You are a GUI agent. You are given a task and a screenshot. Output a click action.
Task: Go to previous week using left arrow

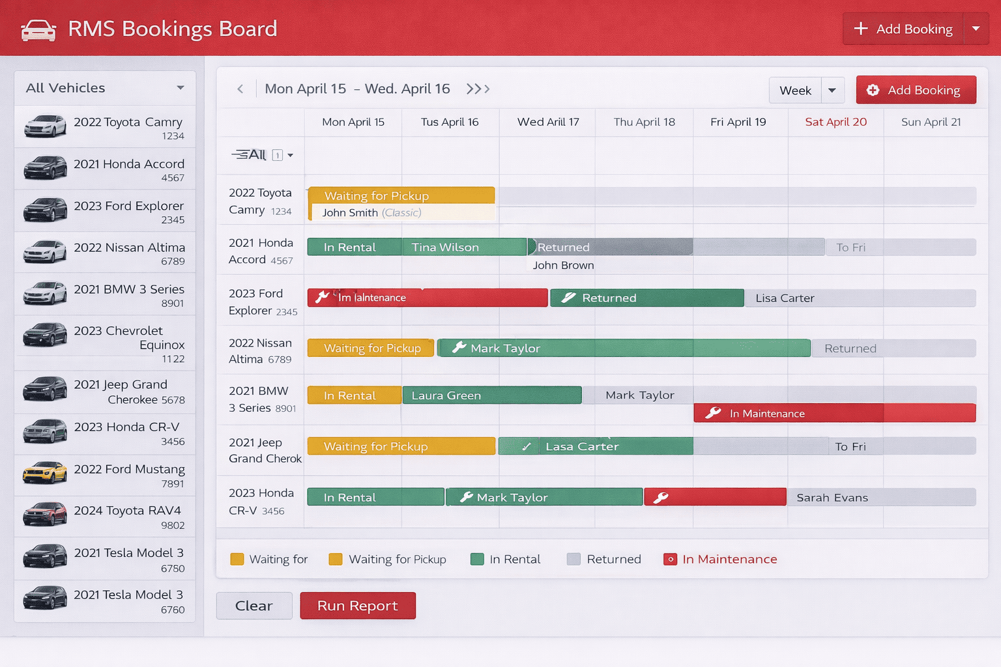pyautogui.click(x=240, y=89)
